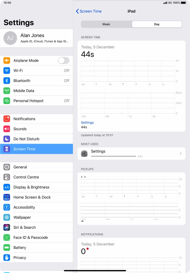
Task: Tap the Control Centre icon
Action: pos(7,177)
